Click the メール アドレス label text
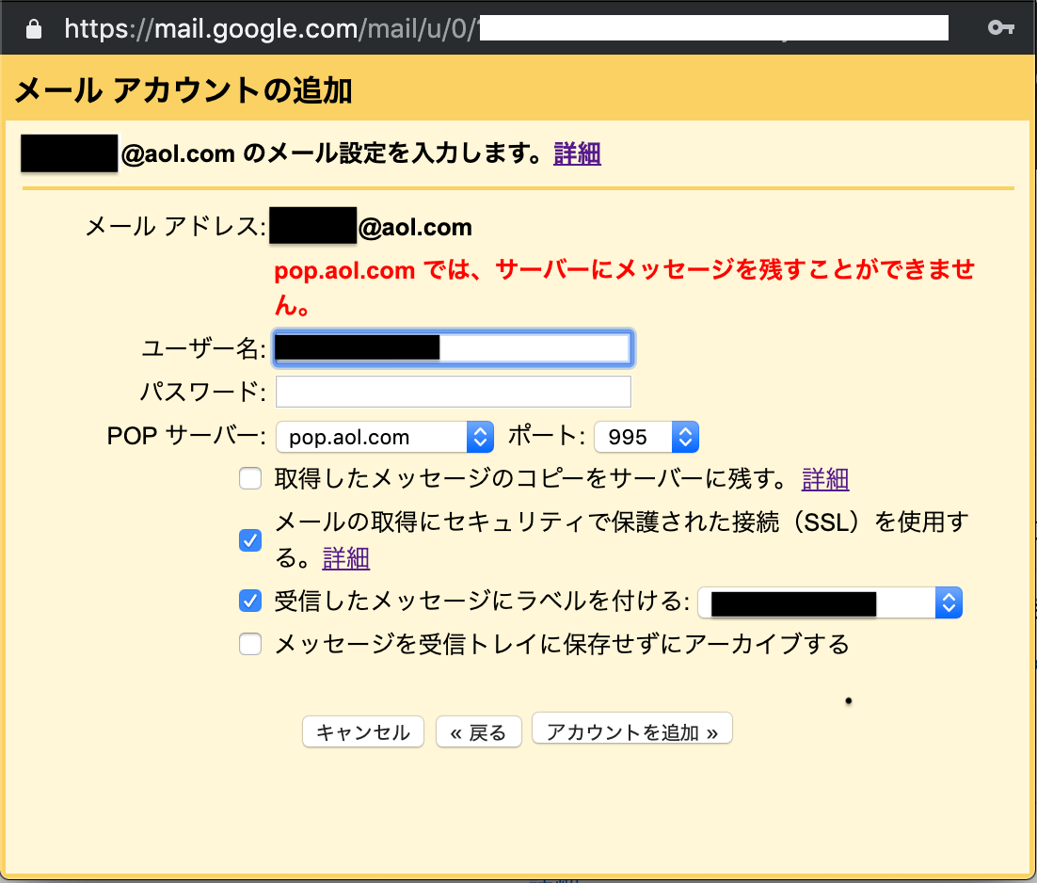 pos(175,227)
